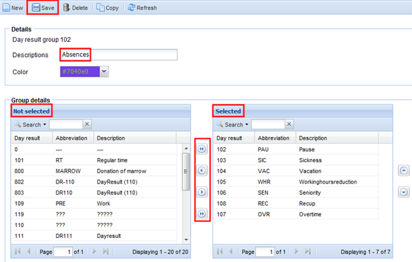412x262 pixels.
Task: Select the Workinghoursreduction row
Action: click(x=296, y=182)
